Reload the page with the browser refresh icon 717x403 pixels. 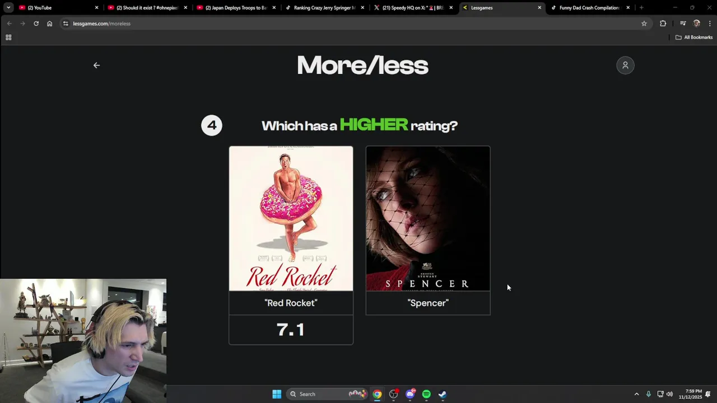36,24
